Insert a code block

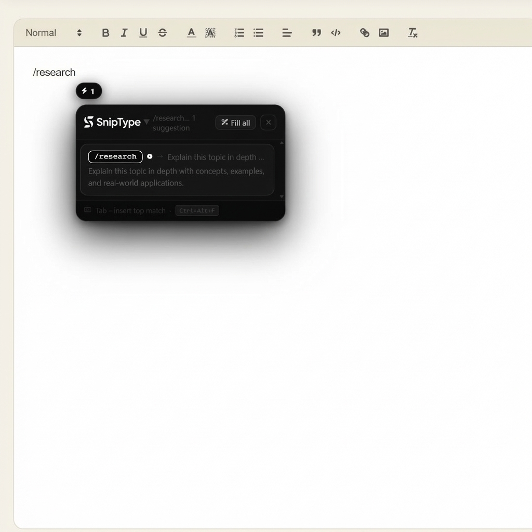(x=336, y=33)
